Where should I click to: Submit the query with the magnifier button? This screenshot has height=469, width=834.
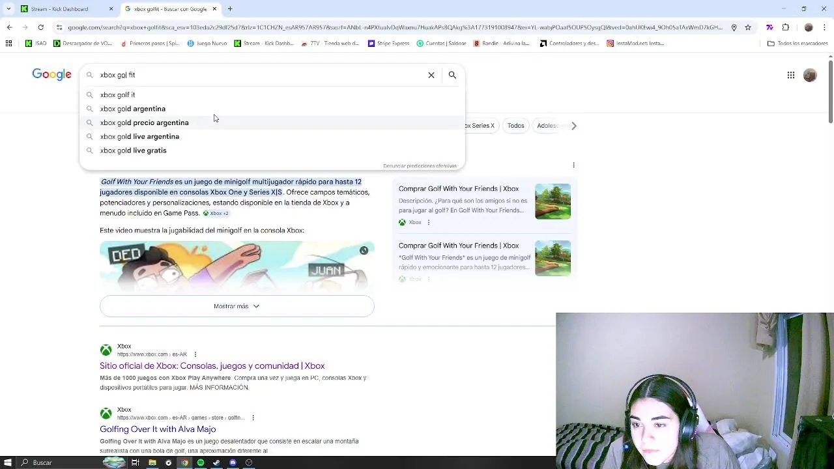point(452,75)
